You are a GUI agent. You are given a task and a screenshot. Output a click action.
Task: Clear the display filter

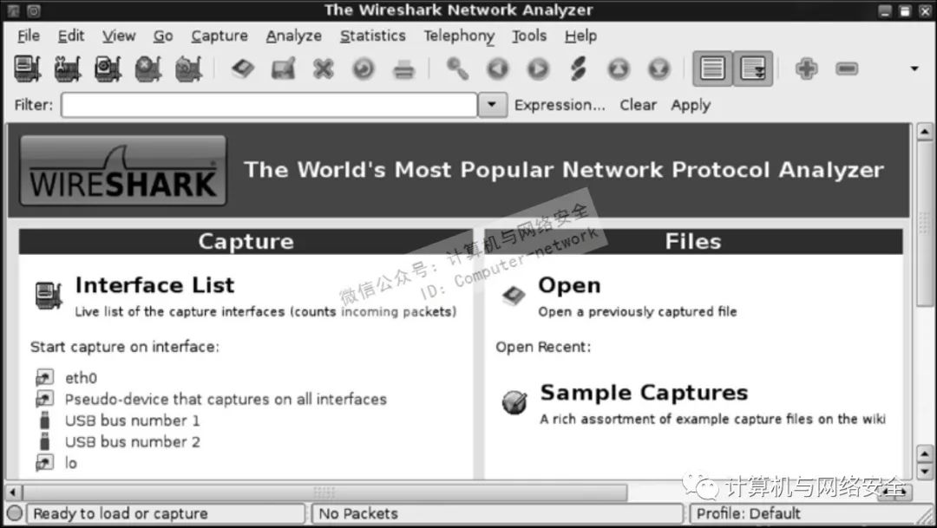638,105
